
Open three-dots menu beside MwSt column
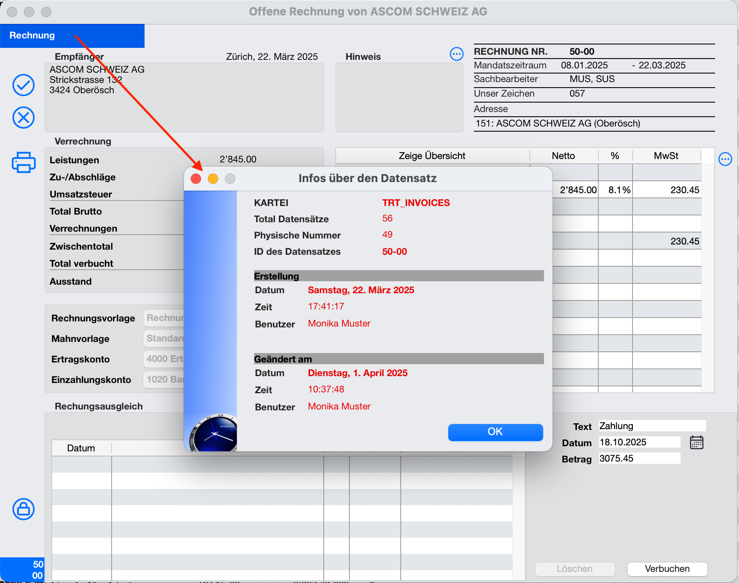725,159
